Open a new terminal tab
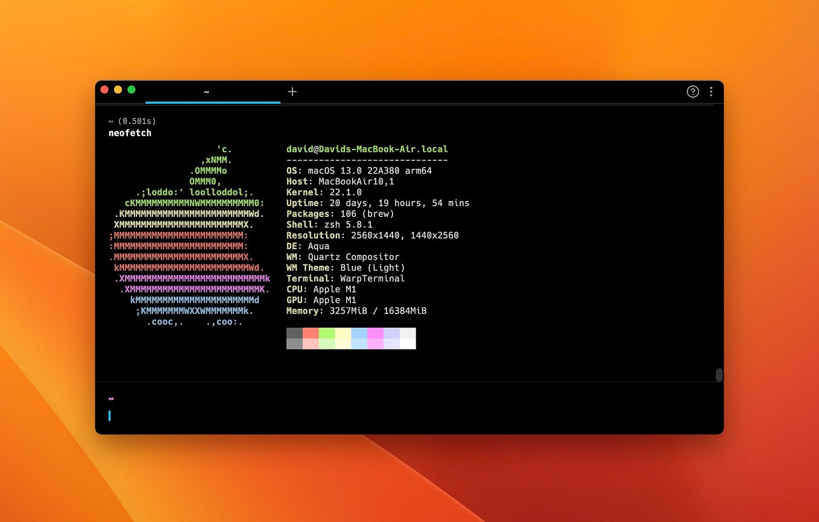819x522 pixels. pyautogui.click(x=292, y=91)
